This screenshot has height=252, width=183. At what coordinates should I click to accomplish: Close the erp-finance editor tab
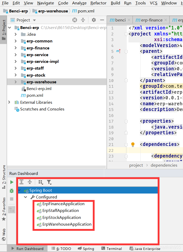tap(166, 20)
